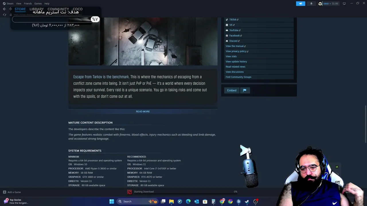Open View discussions link
This screenshot has height=206, width=367.
click(235, 72)
